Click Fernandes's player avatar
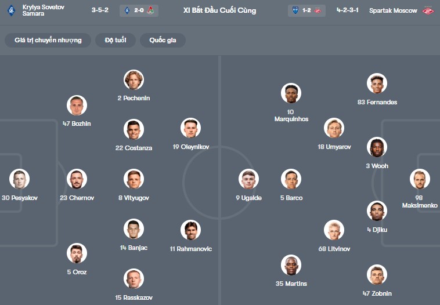440x305 pixels. click(x=377, y=83)
